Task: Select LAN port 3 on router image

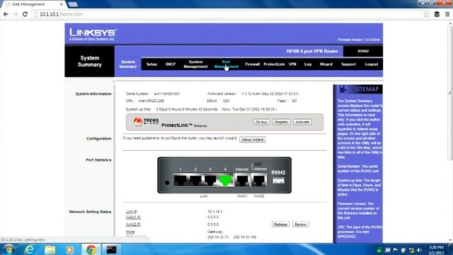Action: click(210, 180)
